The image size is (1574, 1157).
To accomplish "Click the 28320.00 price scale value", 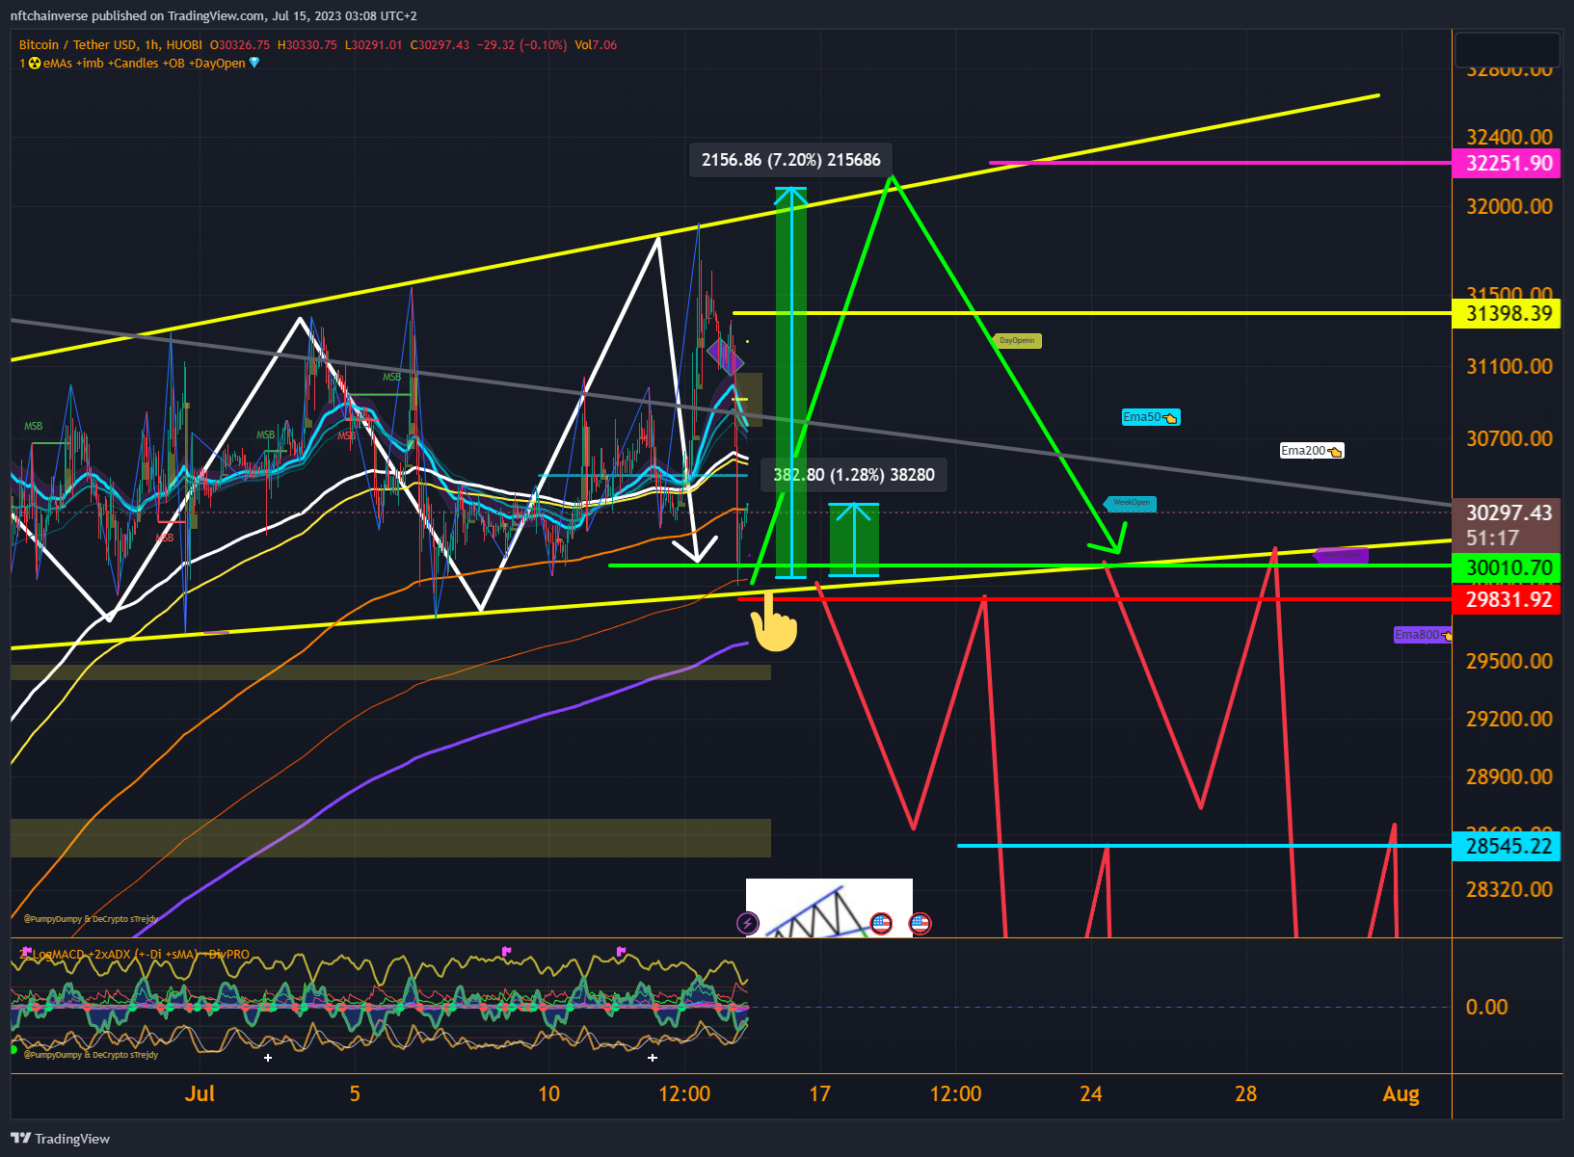I will (x=1508, y=889).
